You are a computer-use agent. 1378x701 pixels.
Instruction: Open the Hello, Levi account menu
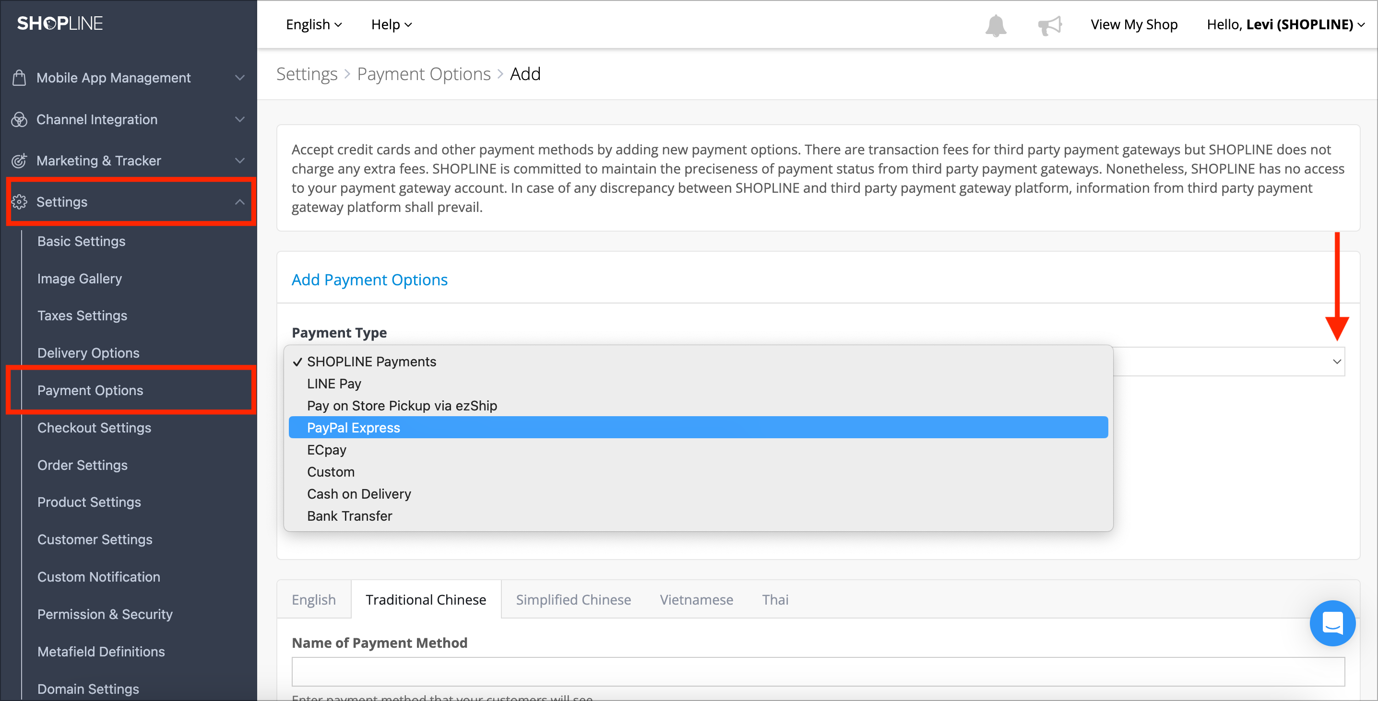point(1285,24)
